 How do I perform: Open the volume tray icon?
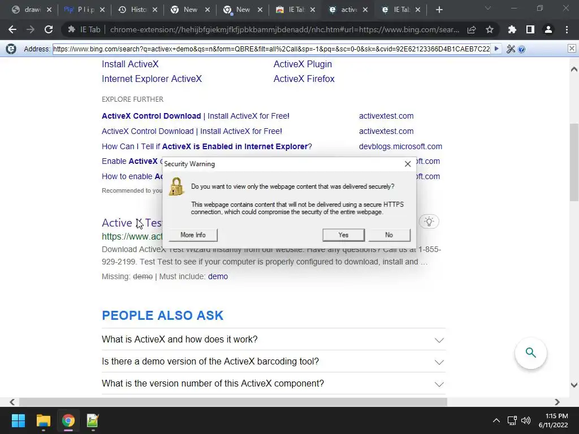pos(526,420)
